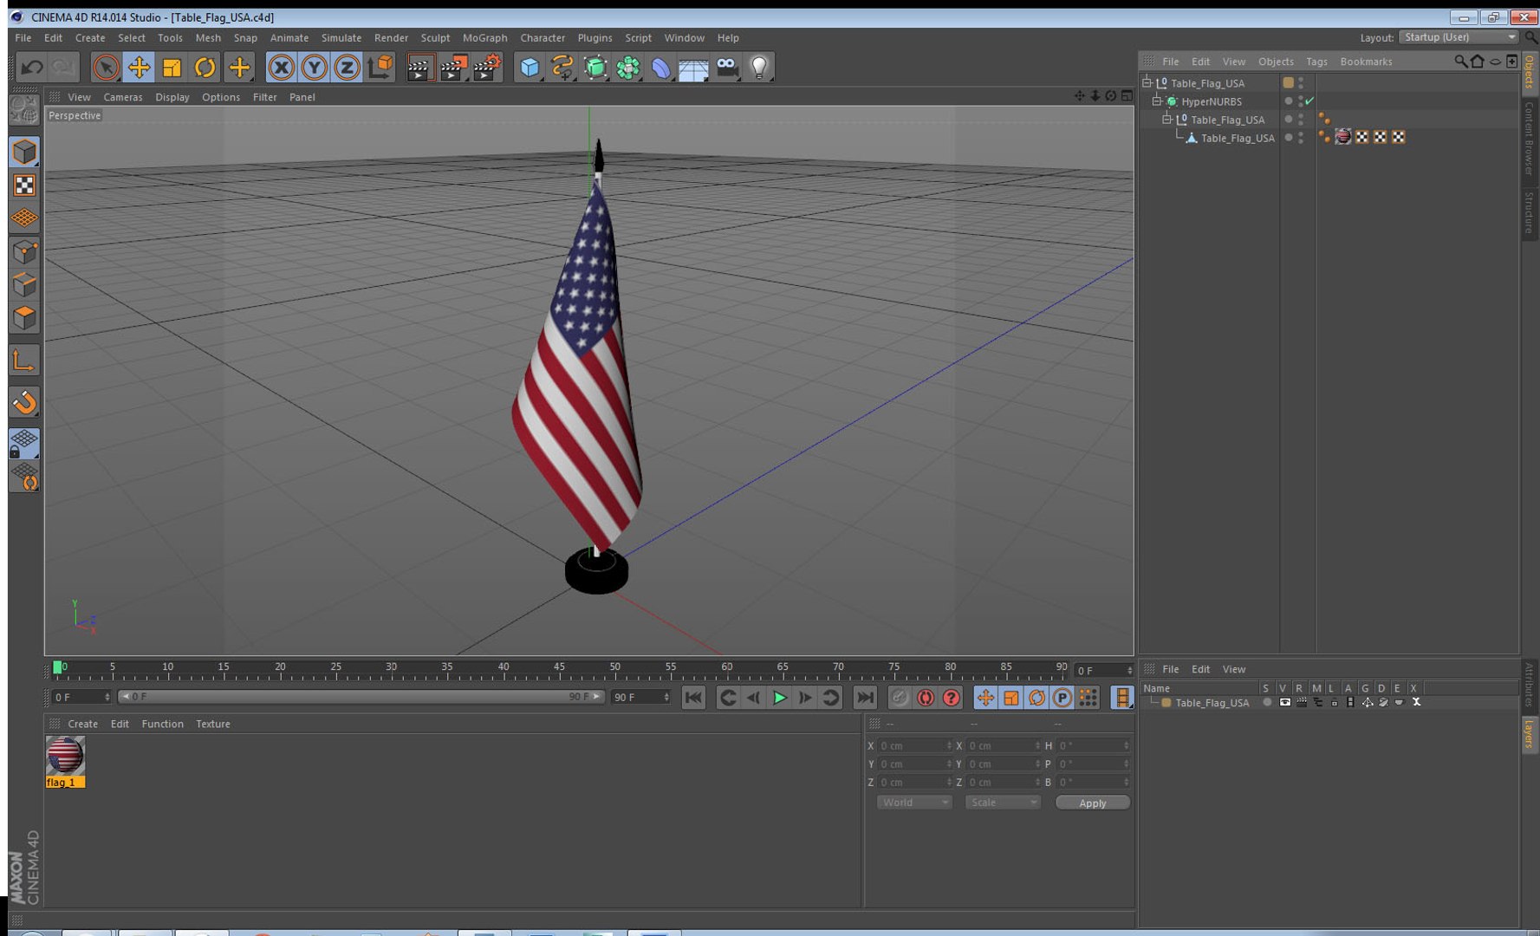The width and height of the screenshot is (1540, 936).
Task: Select the Live Selection tool
Action: [x=106, y=68]
